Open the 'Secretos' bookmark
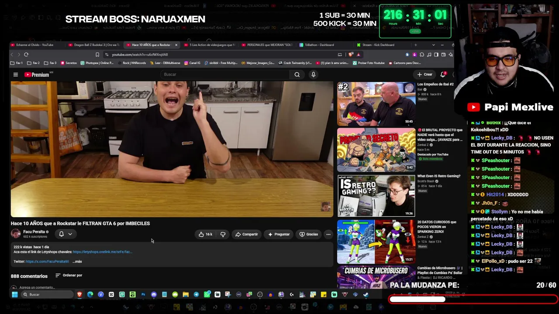559x314 pixels. point(69,63)
